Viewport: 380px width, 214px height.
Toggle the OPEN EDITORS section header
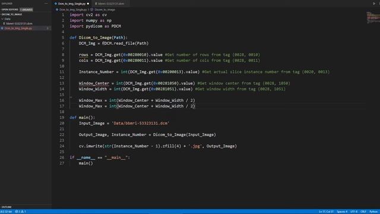coord(9,10)
